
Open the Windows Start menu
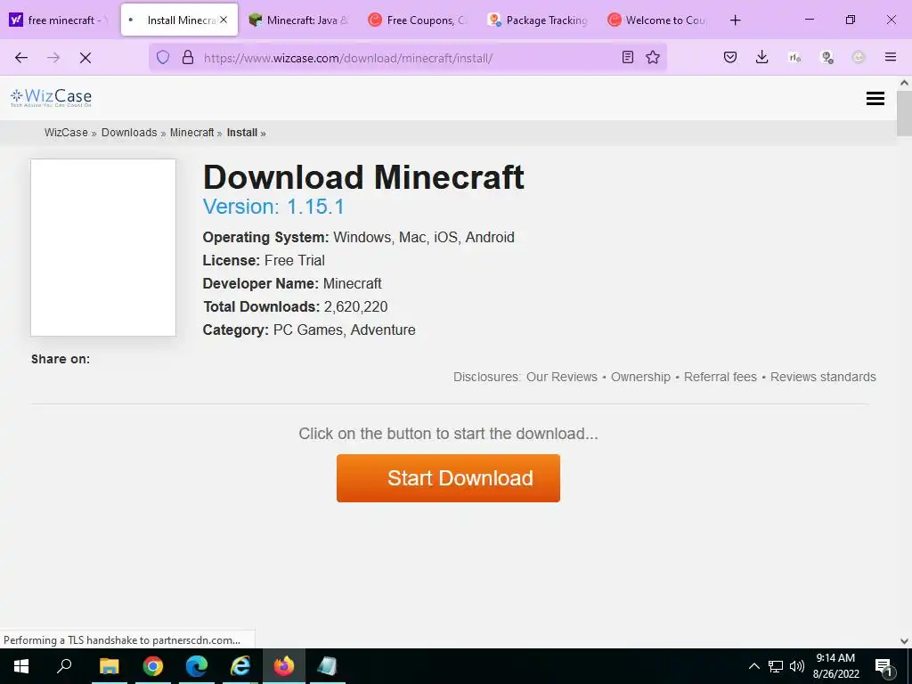(21, 666)
